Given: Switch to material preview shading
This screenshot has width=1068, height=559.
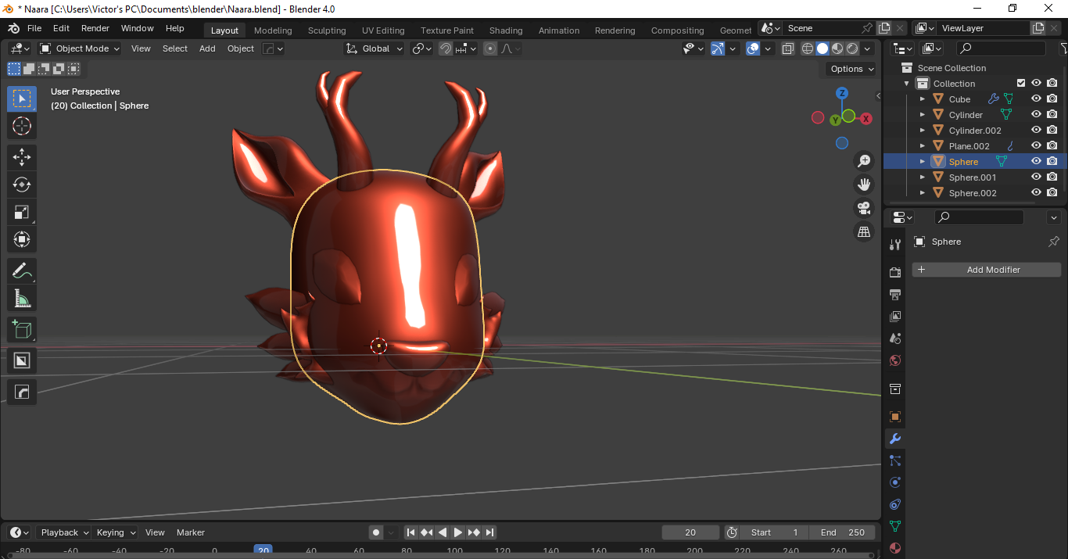Looking at the screenshot, I should 837,48.
